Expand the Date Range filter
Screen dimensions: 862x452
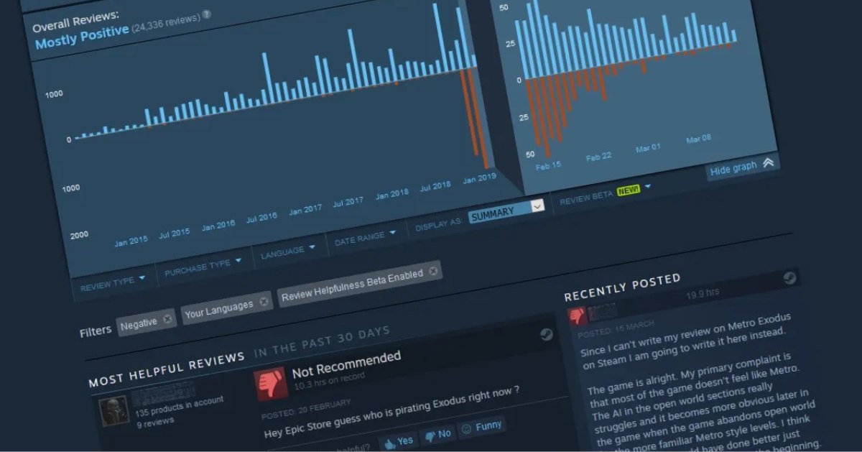[x=366, y=236]
